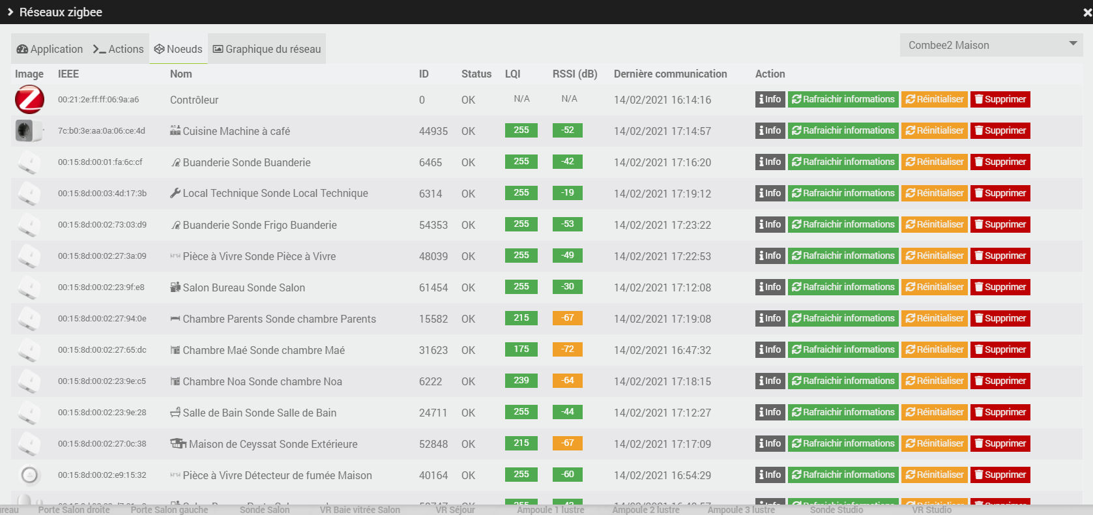
Task: Delete the Chambre Noa sensor node
Action: tap(1000, 381)
